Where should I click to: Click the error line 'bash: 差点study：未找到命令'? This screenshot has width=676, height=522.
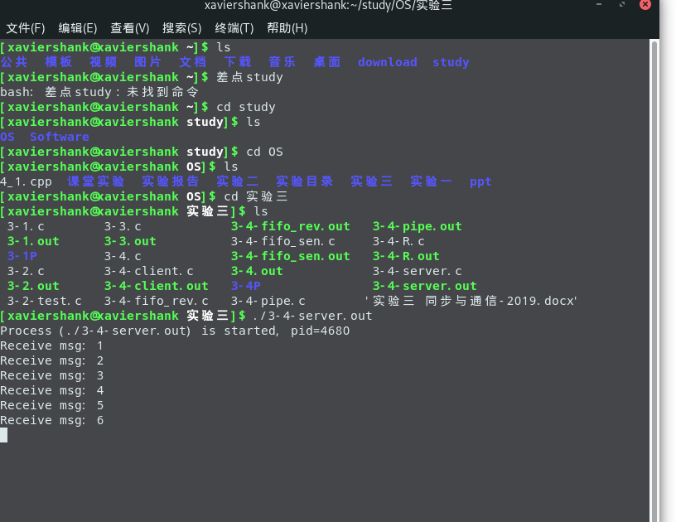click(99, 92)
